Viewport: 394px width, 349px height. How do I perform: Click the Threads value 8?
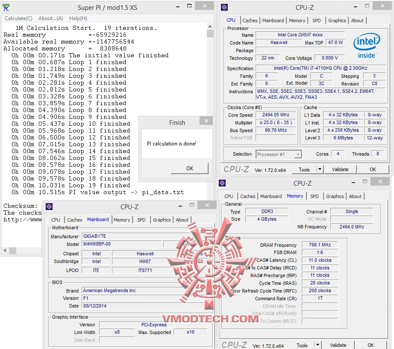[378, 154]
